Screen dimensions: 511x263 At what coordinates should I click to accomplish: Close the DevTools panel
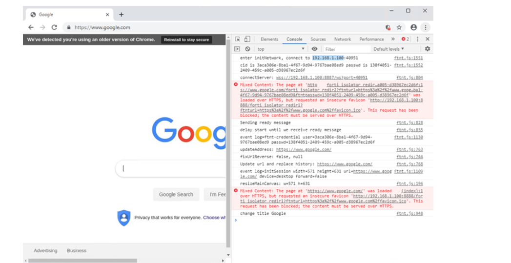[x=428, y=39]
